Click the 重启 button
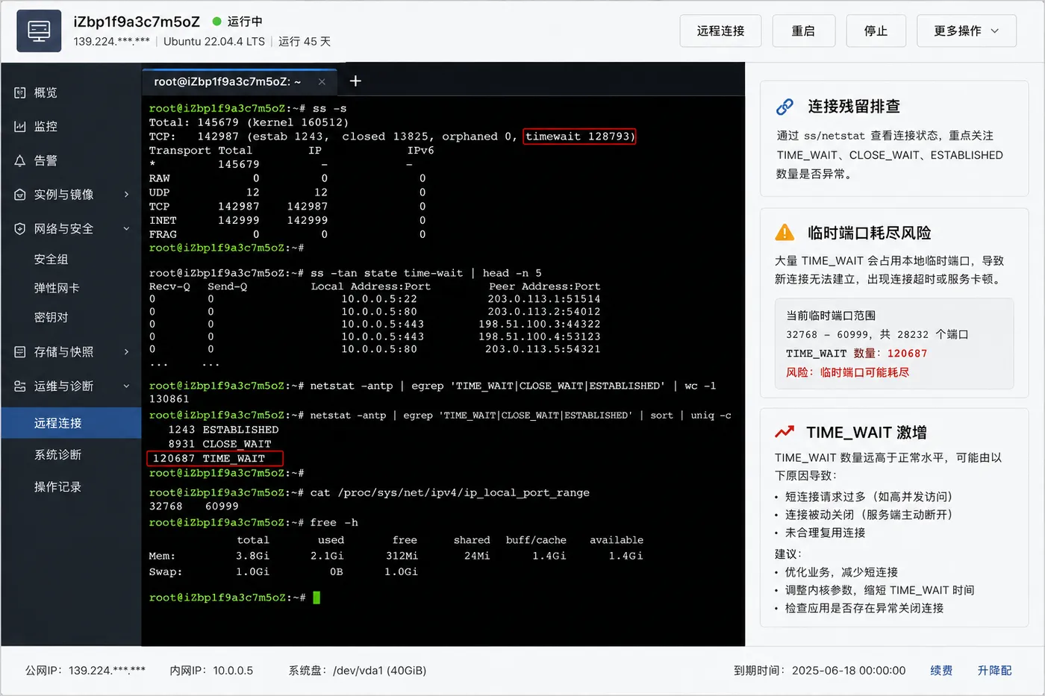 point(803,31)
